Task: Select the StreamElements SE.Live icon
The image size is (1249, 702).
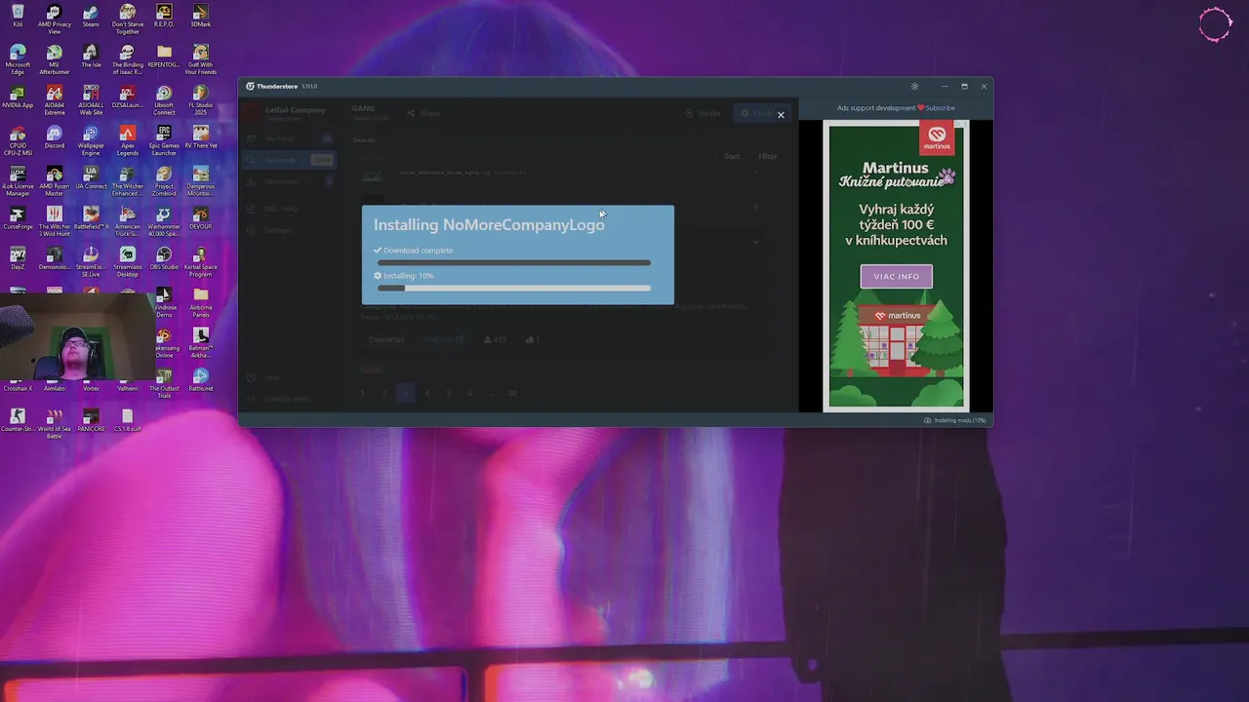Action: click(x=91, y=261)
